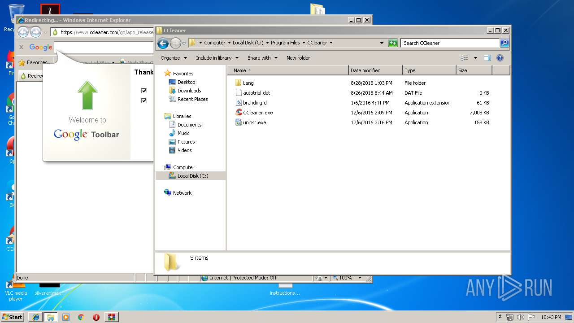Toggle the preview pane icon in Explorer
Viewport: 574px width, 323px height.
point(487,58)
